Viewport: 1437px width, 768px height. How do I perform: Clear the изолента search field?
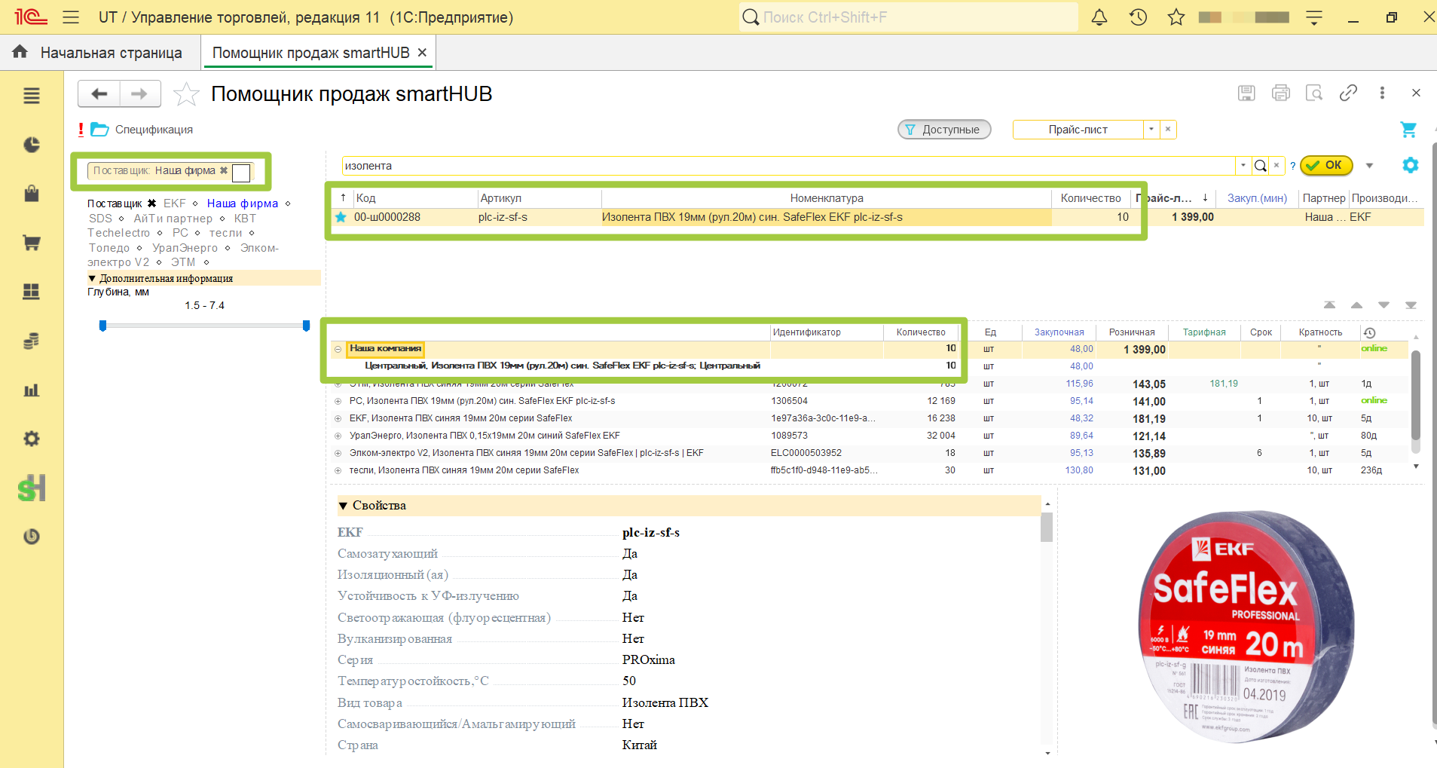click(1276, 166)
